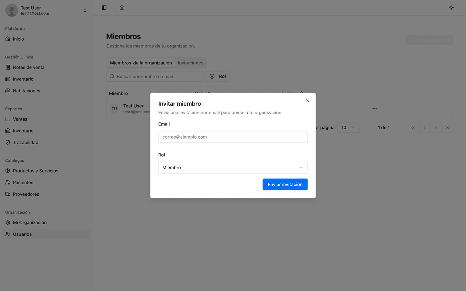The height and width of the screenshot is (291, 466).
Task: Click the home breadcrumb icon
Action: [x=122, y=7]
